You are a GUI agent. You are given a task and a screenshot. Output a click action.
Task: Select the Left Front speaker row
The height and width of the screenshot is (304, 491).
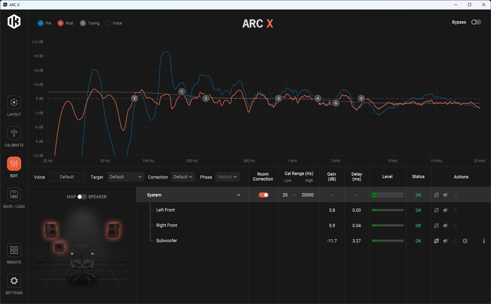click(x=166, y=210)
